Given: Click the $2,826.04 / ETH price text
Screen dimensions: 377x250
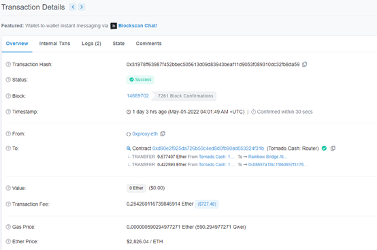Looking at the screenshot, I should click(144, 241).
